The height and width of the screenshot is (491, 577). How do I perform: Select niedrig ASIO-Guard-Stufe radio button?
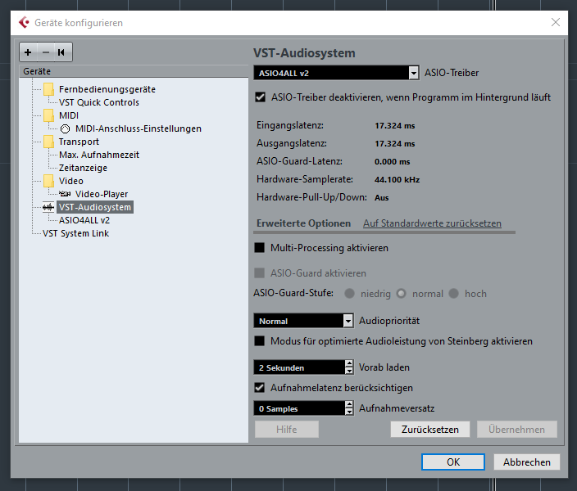click(x=349, y=294)
